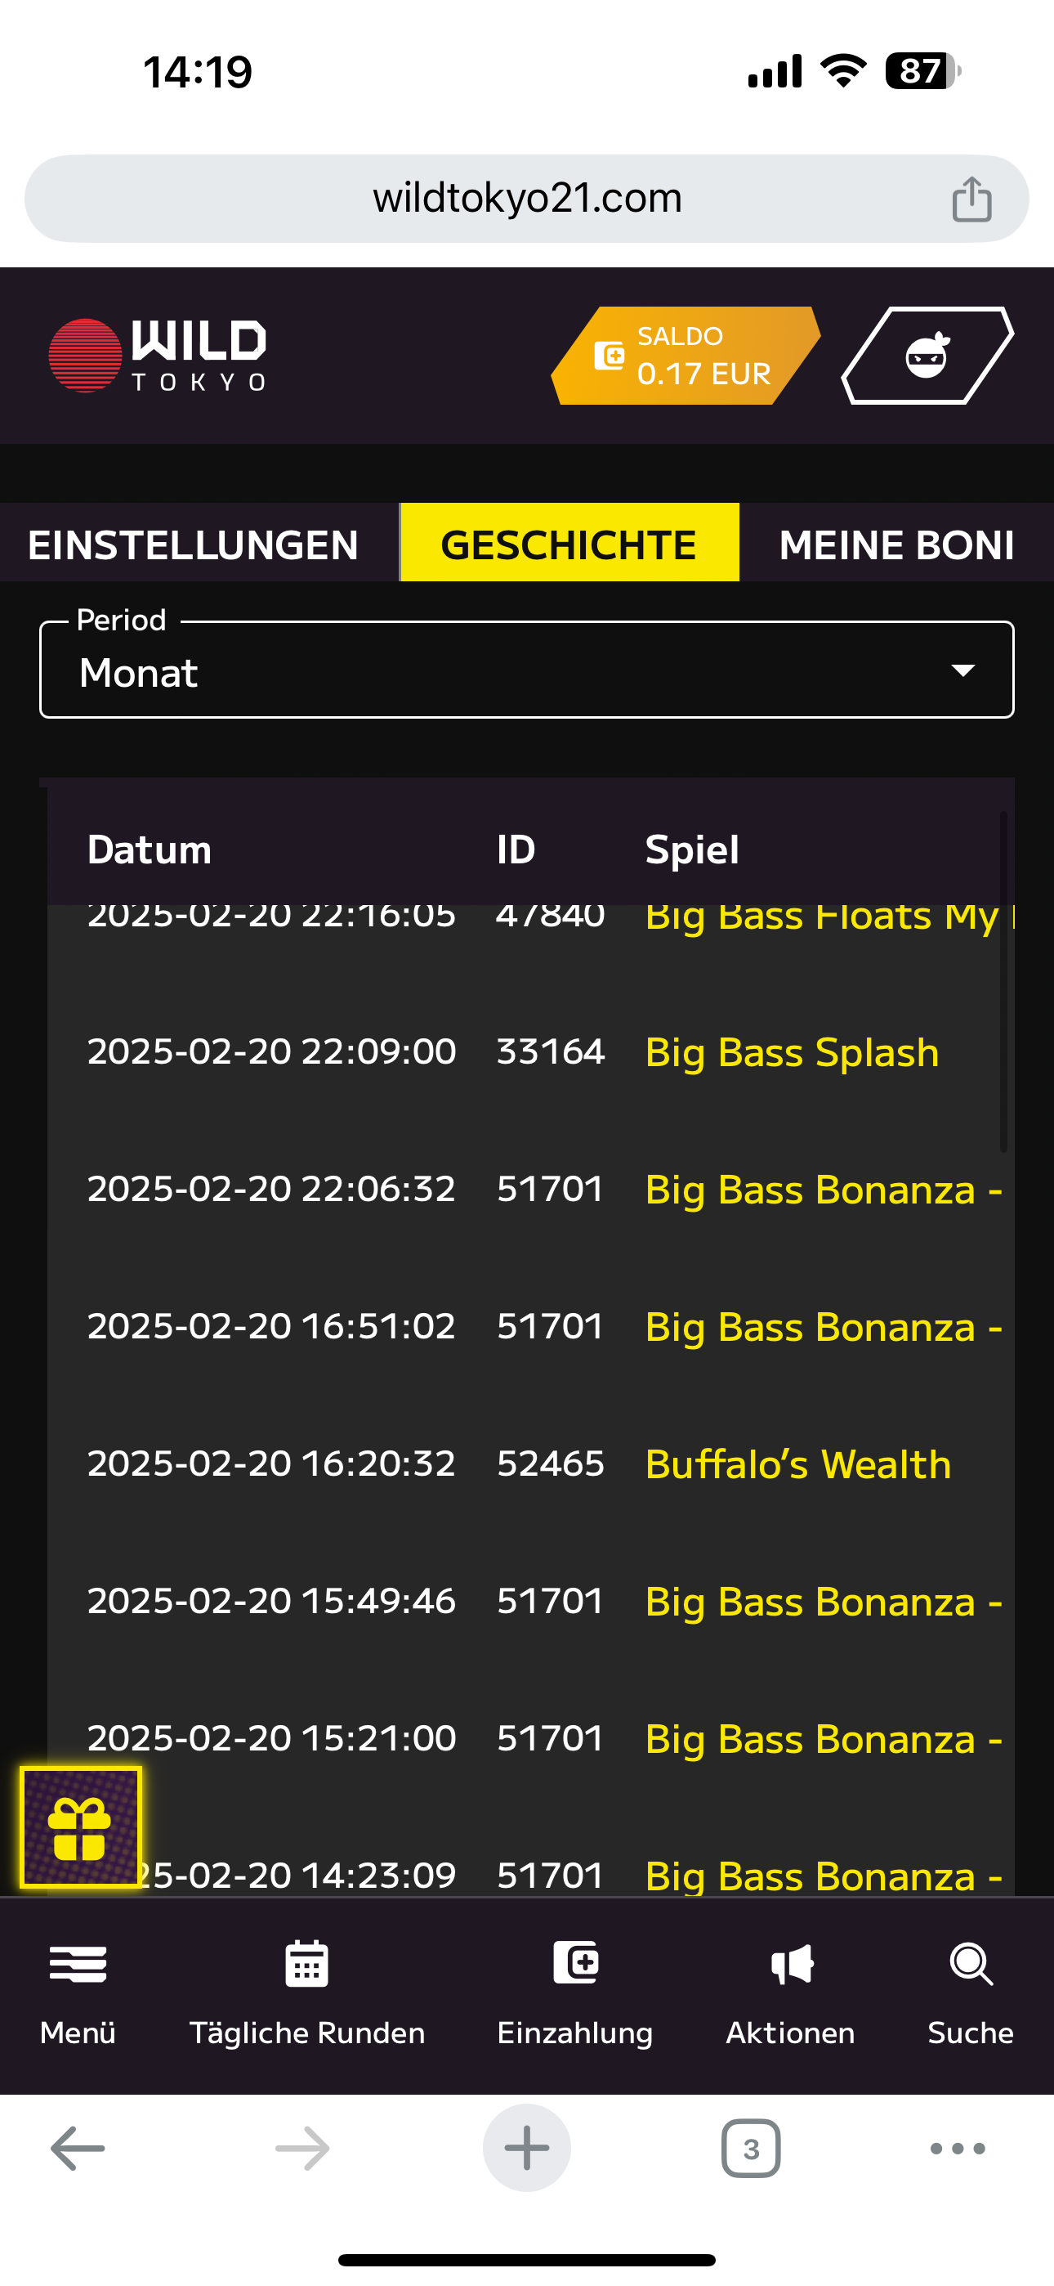The image size is (1054, 2286).
Task: Switch to the Meine Boni tab
Action: click(x=896, y=544)
